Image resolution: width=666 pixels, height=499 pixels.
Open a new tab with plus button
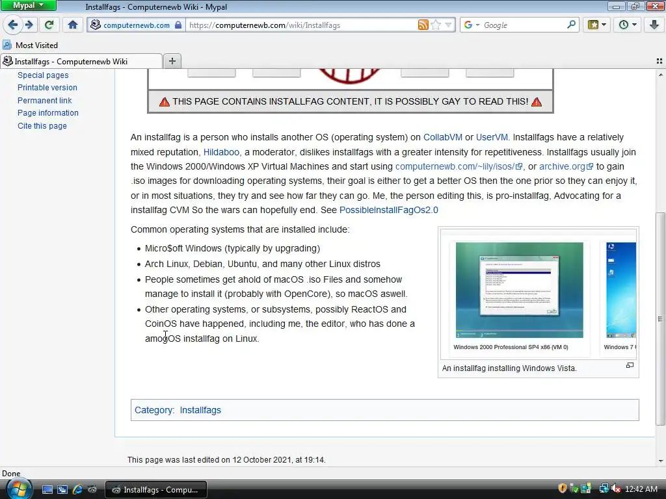click(172, 61)
